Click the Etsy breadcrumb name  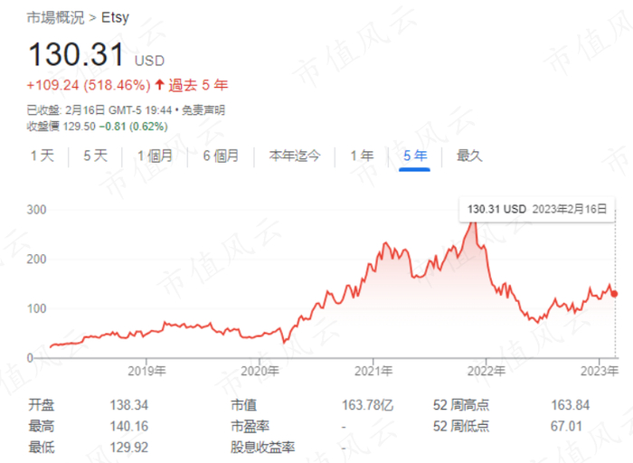115,18
